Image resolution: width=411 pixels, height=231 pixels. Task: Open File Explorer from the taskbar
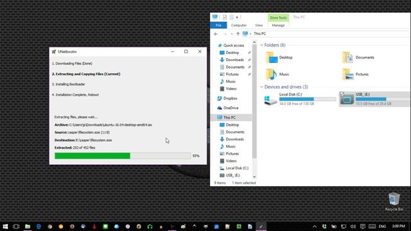[28, 227]
